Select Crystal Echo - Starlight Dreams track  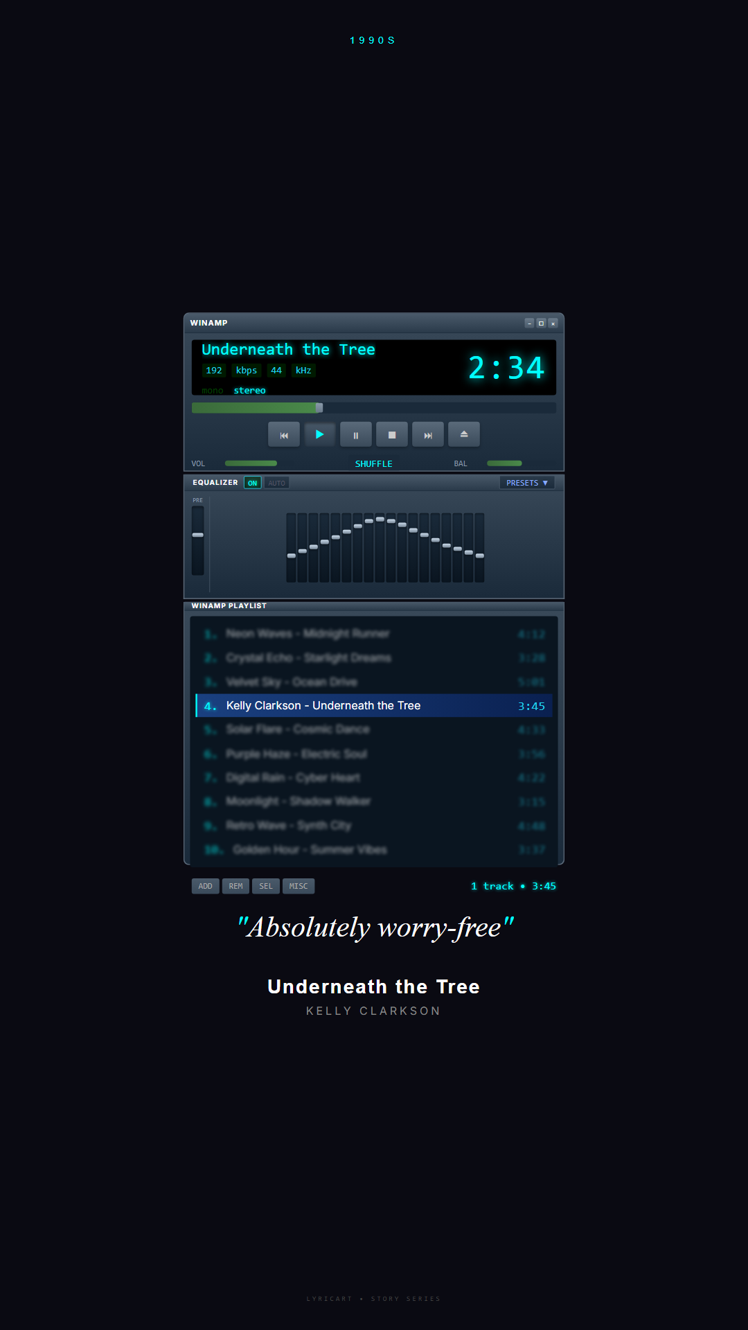click(374, 658)
